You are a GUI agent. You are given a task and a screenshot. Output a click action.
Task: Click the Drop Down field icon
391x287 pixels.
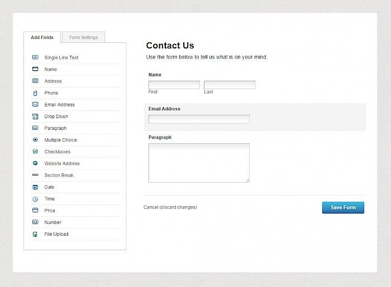point(35,116)
